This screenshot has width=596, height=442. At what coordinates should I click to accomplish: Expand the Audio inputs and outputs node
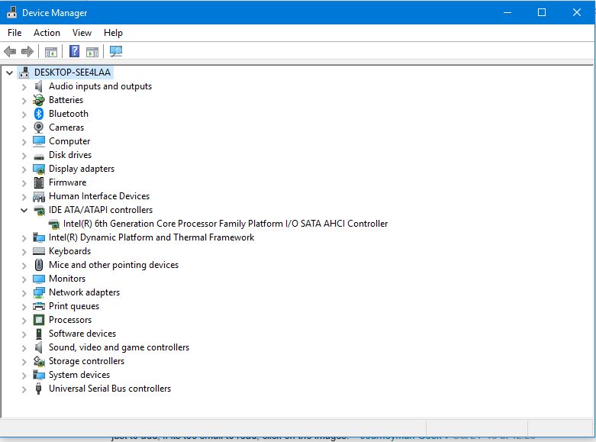pos(24,87)
